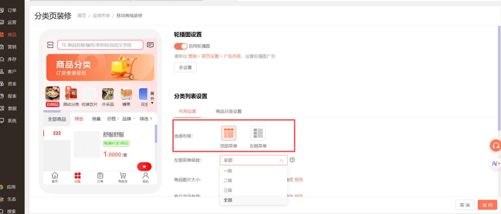This screenshot has height=214, width=501.
Task: Click the 取消 button
Action: point(465,205)
